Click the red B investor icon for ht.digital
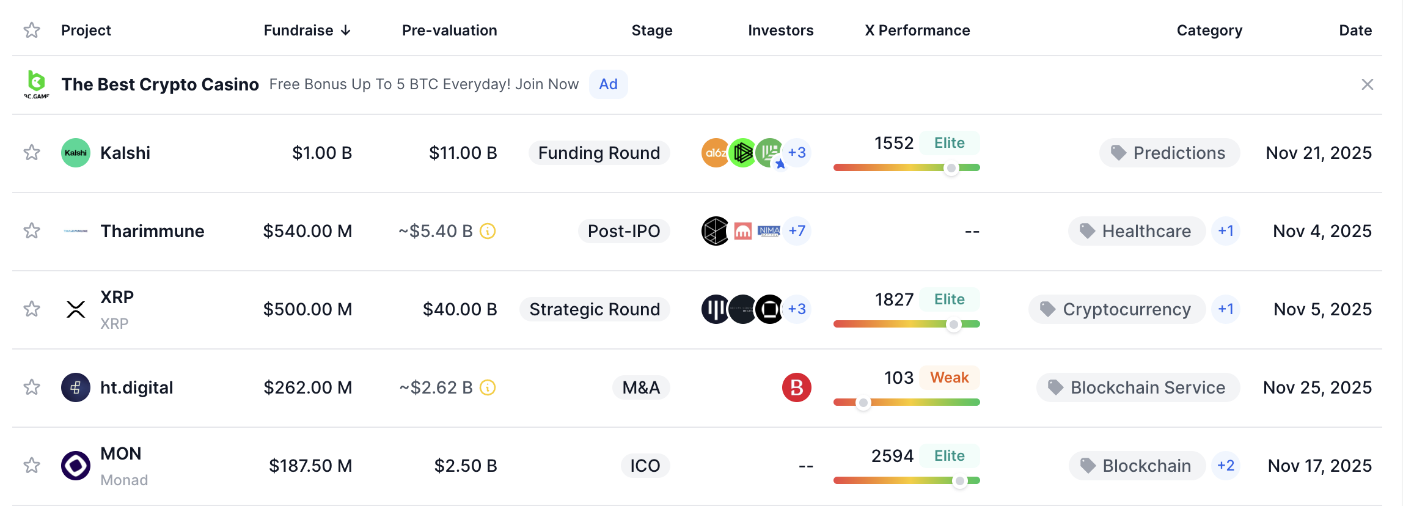Image resolution: width=1403 pixels, height=506 pixels. point(796,387)
